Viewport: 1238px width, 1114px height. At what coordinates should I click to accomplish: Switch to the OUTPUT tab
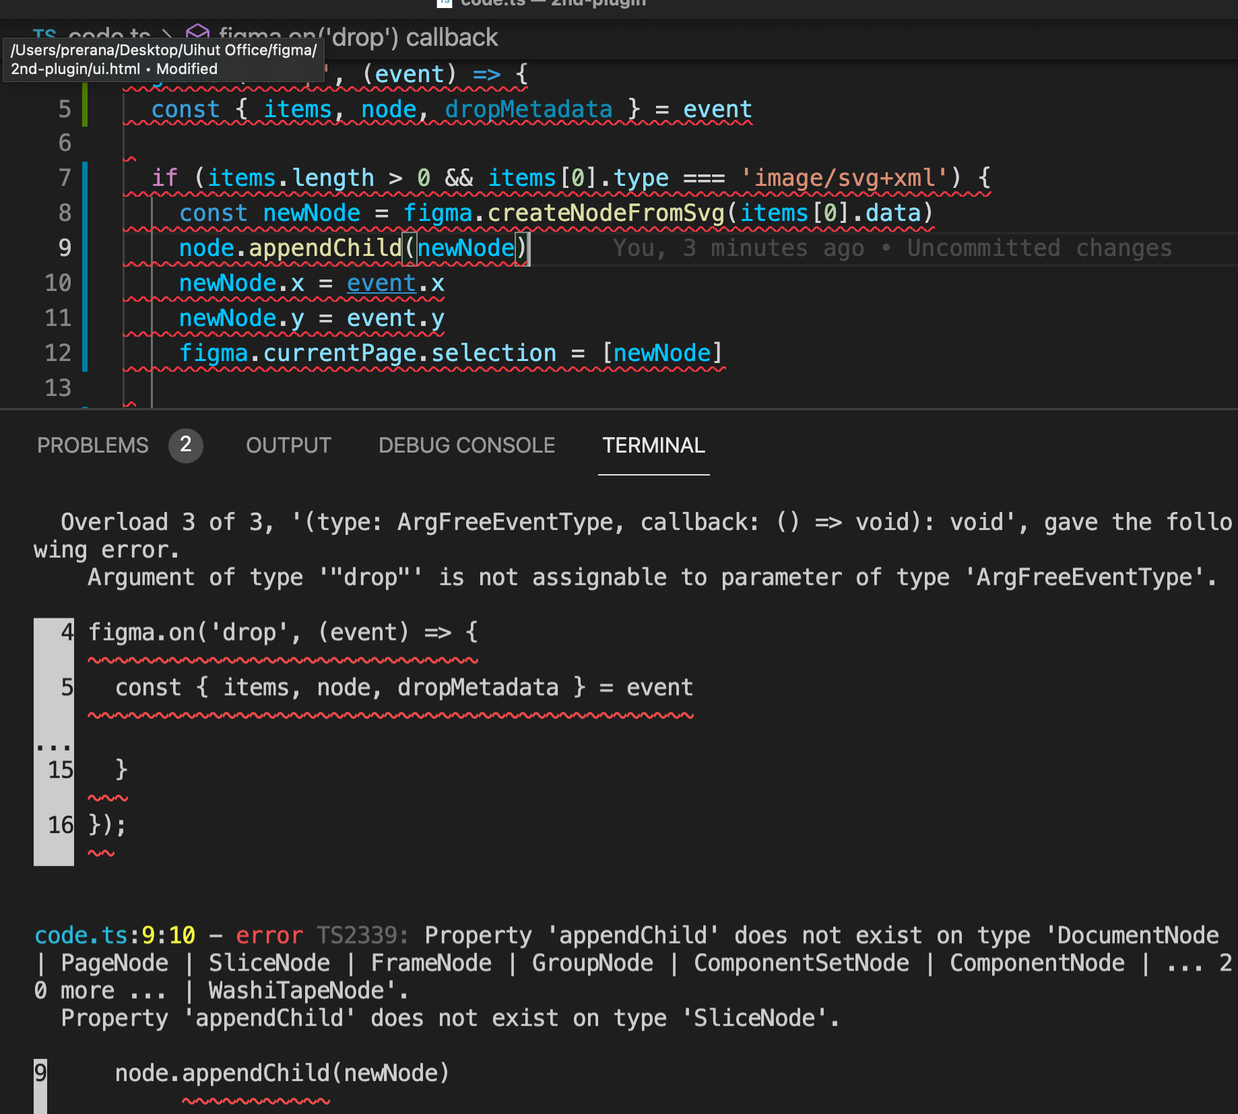tap(288, 445)
